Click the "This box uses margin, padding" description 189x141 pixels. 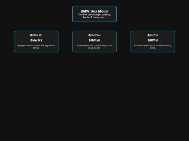click(94, 16)
